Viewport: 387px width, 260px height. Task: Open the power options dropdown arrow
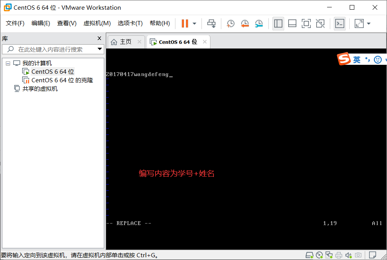tap(194, 24)
